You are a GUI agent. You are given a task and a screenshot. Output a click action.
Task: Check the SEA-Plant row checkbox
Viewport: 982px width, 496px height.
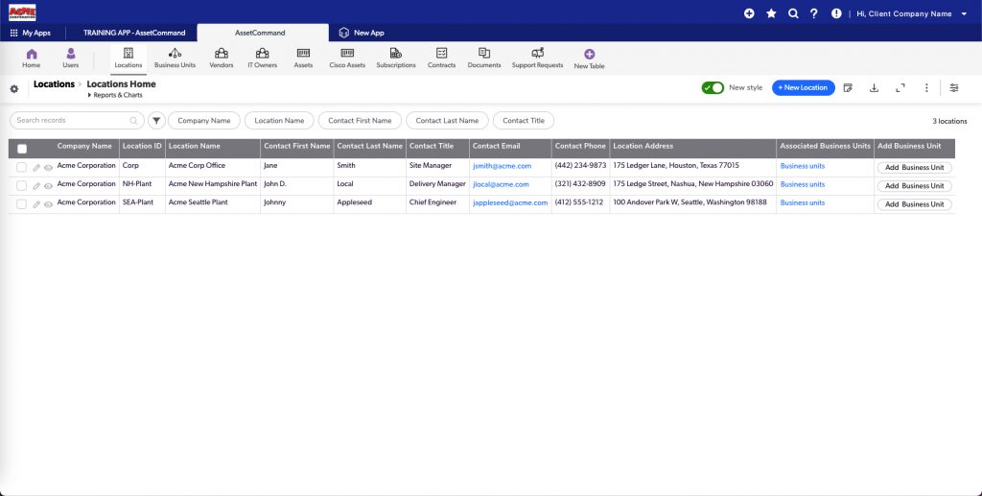22,204
